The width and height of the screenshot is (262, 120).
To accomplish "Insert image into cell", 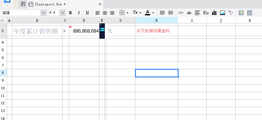I will click(223, 13).
